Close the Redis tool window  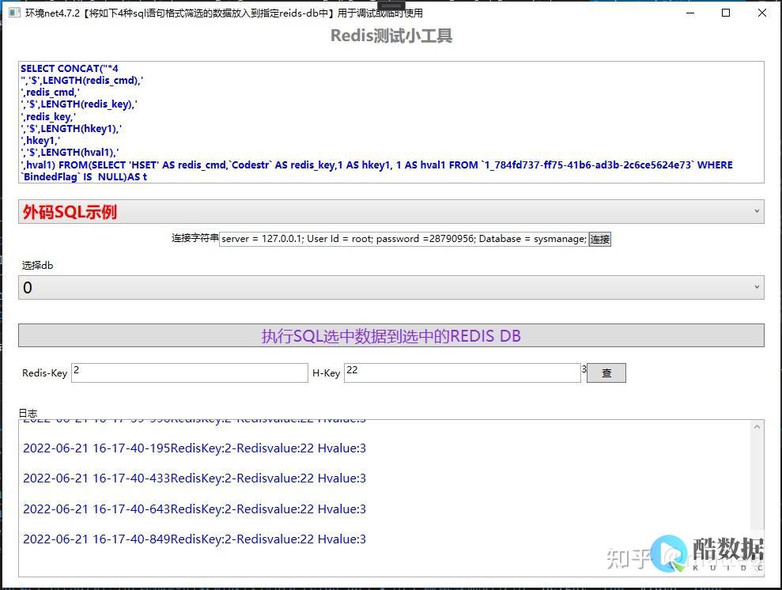pyautogui.click(x=762, y=13)
